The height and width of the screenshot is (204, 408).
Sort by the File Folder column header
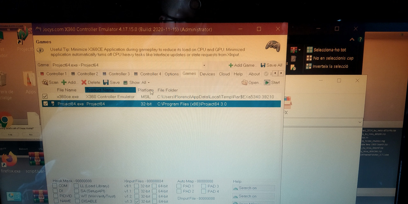[168, 90]
